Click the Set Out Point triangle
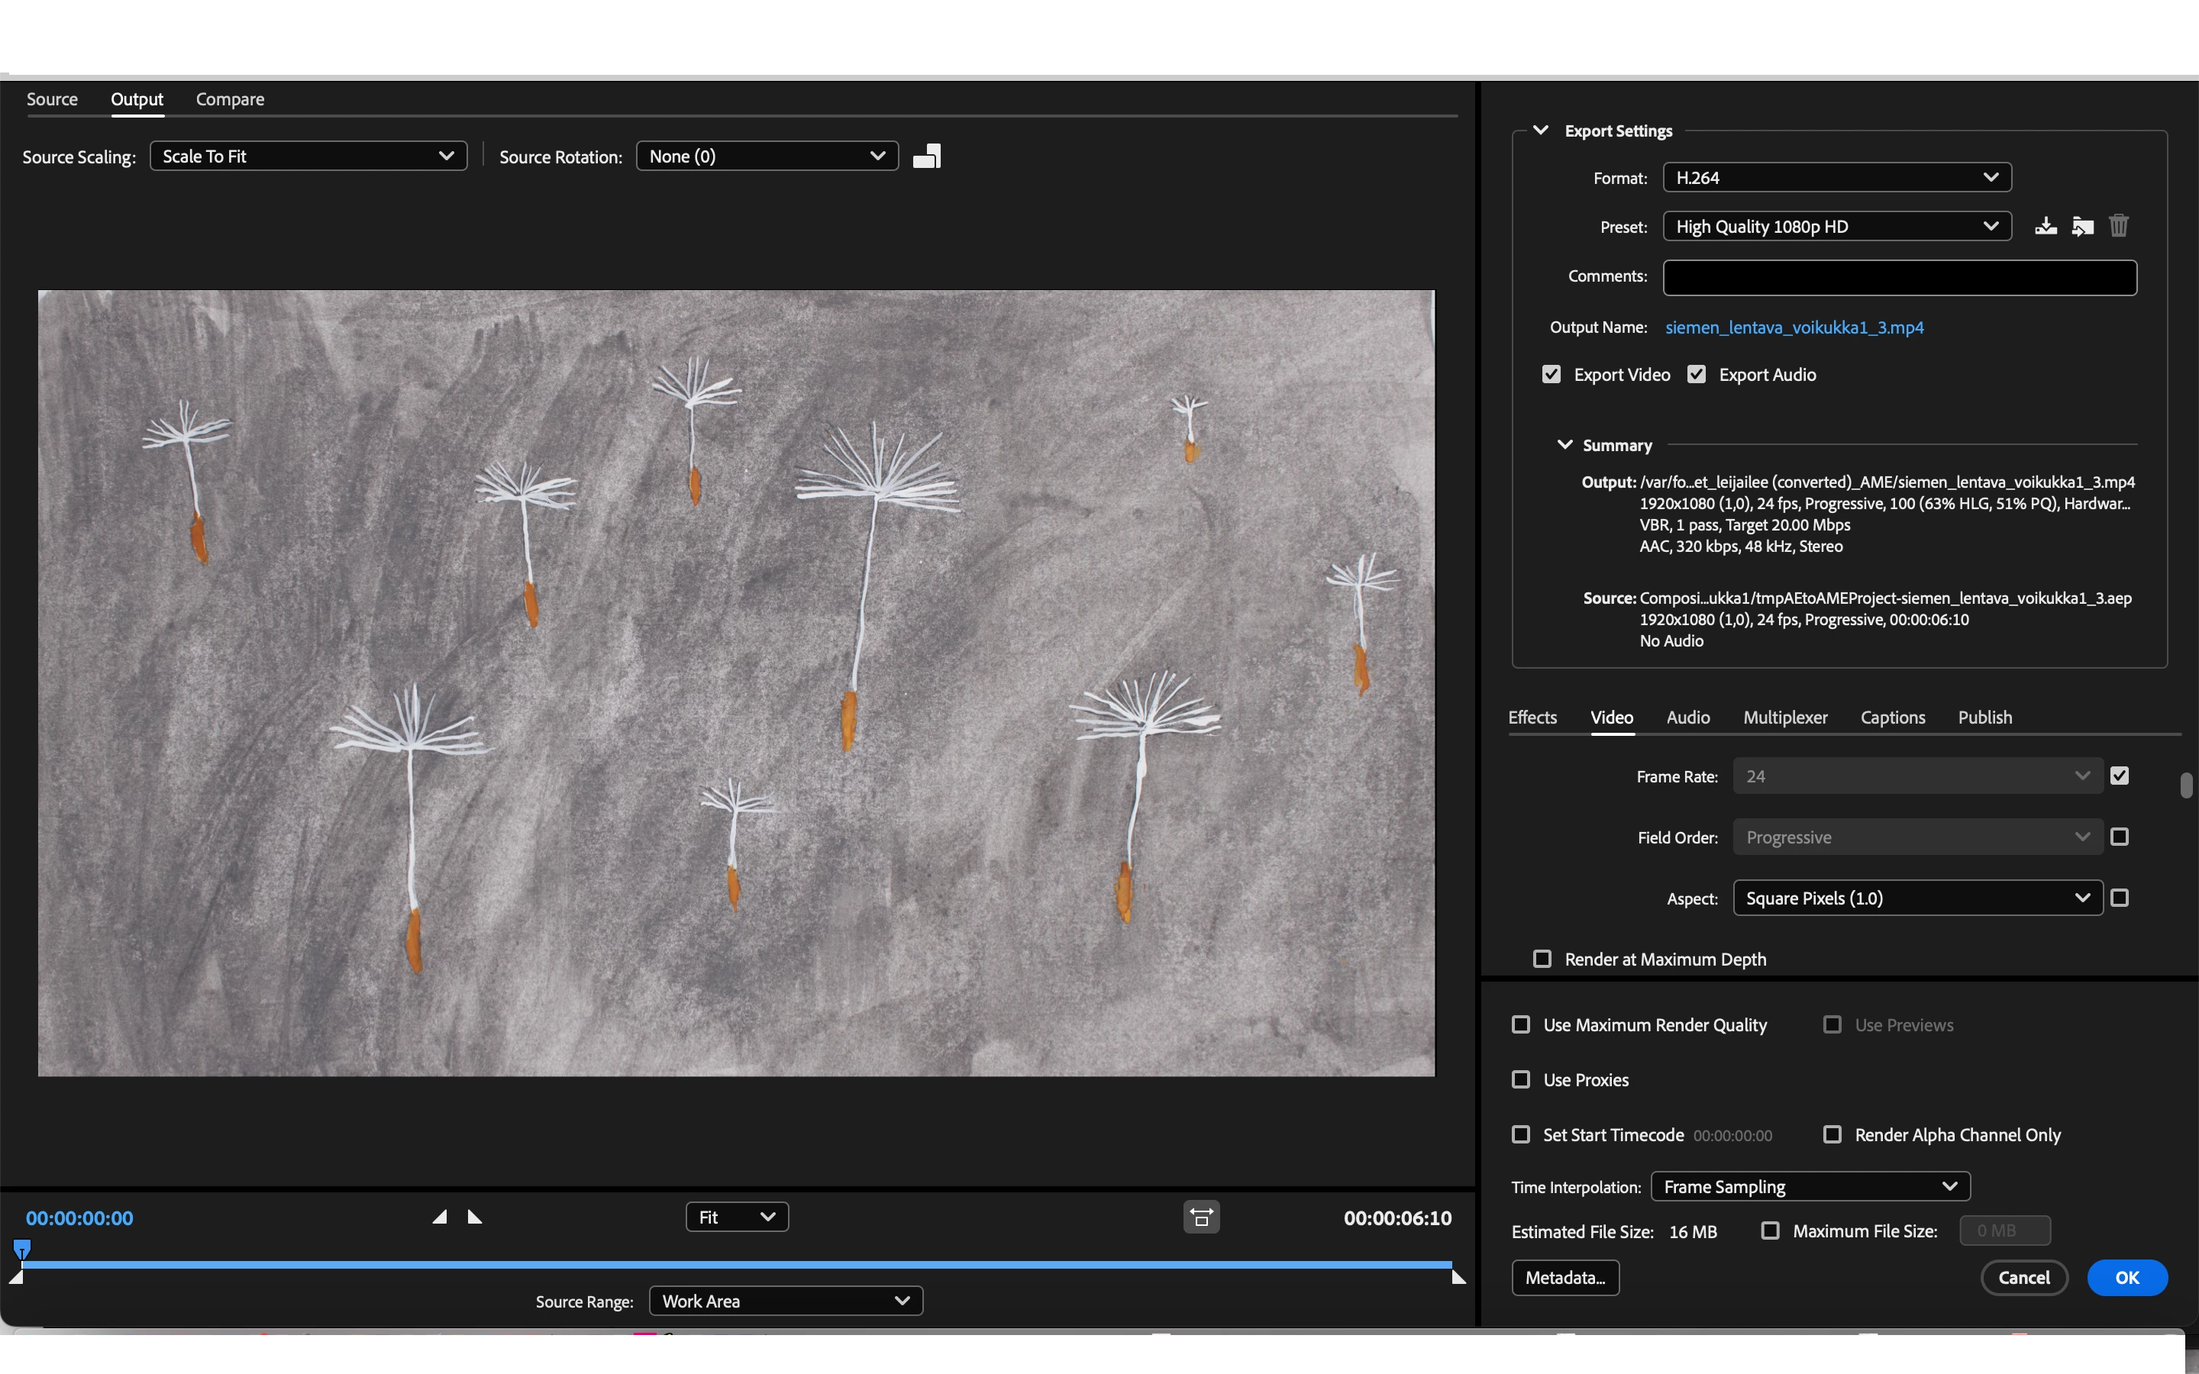This screenshot has height=1374, width=2199. tap(474, 1217)
